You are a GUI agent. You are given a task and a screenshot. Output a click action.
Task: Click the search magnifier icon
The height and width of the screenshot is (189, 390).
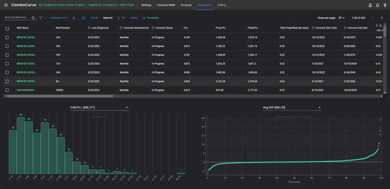tap(33, 18)
